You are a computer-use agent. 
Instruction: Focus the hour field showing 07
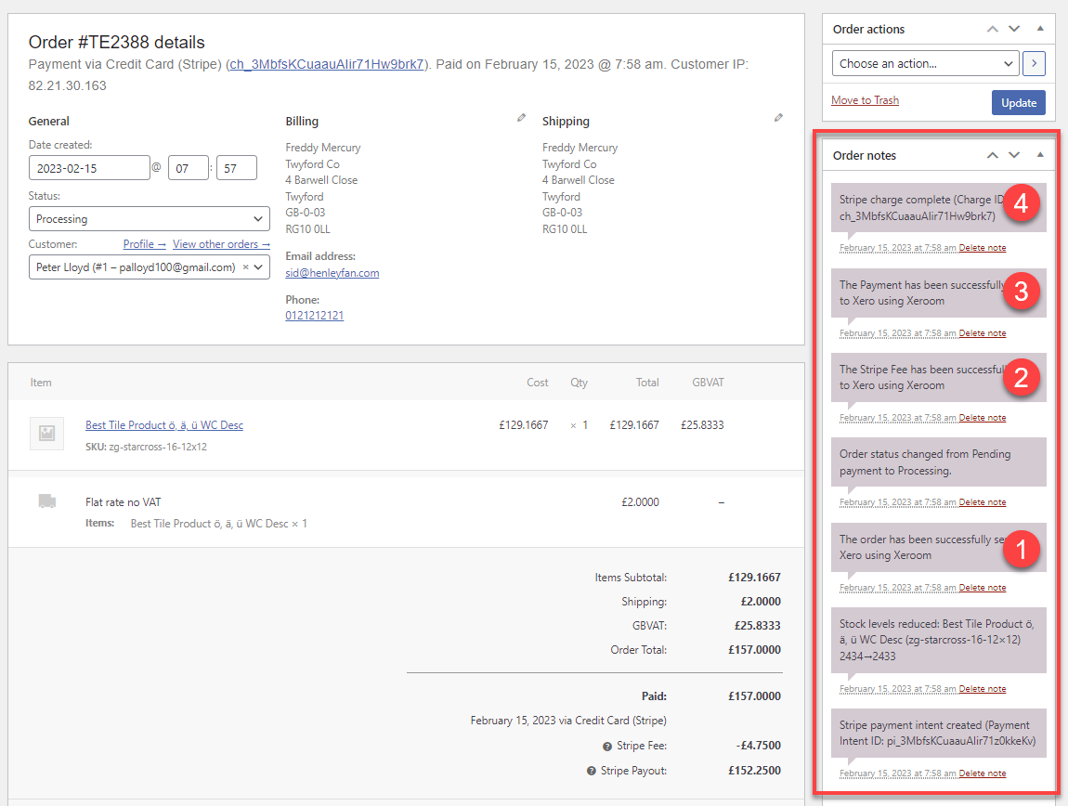tap(188, 167)
